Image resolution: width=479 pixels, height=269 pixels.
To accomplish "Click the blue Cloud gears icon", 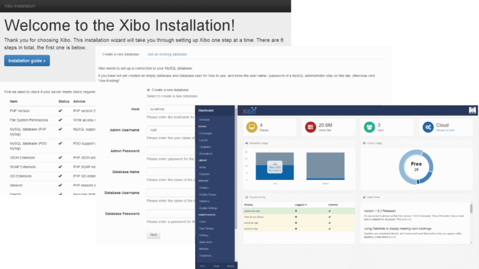I will tap(428, 127).
